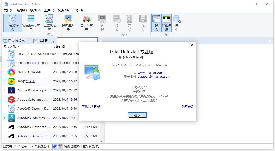
Task: Open the 已安装程序 module in the ribbon
Action: tap(12, 23)
